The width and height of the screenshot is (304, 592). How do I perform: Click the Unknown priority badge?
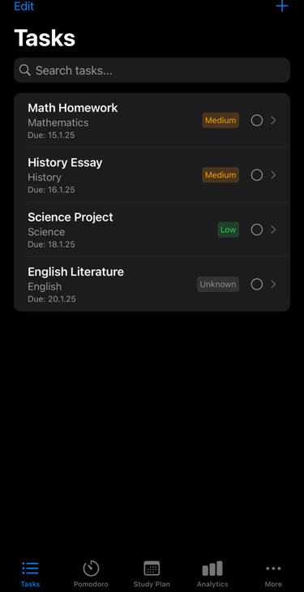218,285
